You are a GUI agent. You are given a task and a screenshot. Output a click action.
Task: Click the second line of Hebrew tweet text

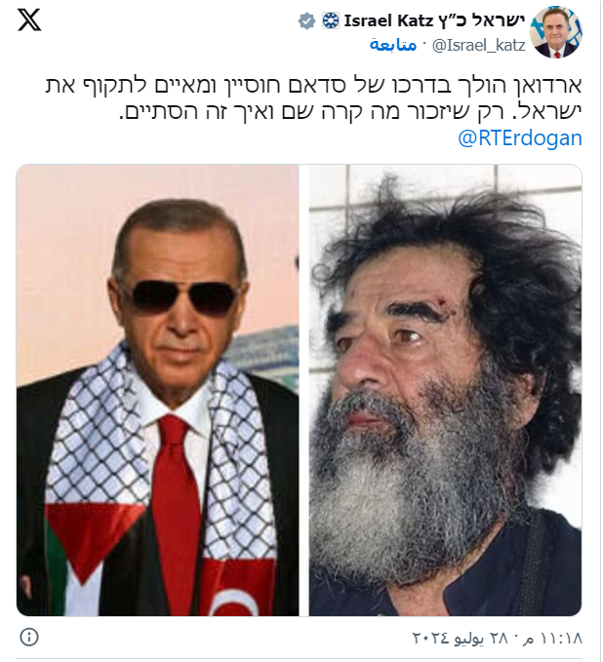point(350,111)
